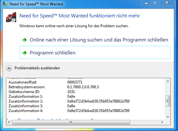Click the disabled maximize button in title bar
The height and width of the screenshot is (131, 178).
(155, 3)
